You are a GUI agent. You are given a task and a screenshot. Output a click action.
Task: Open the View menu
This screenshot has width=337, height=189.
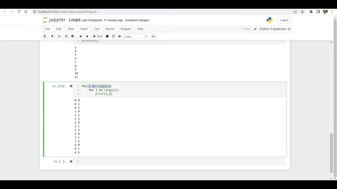pos(71,29)
